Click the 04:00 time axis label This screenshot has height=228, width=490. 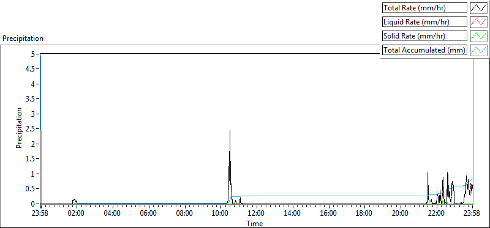coord(113,214)
